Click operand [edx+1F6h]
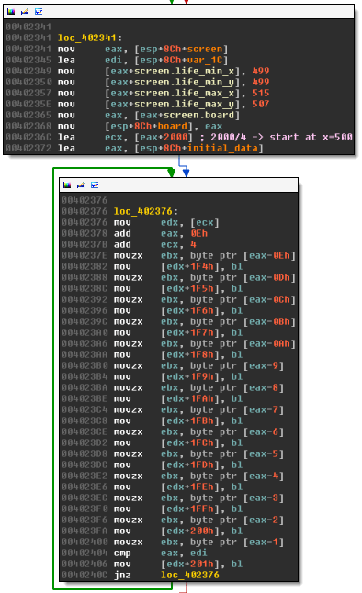 [x=189, y=310]
